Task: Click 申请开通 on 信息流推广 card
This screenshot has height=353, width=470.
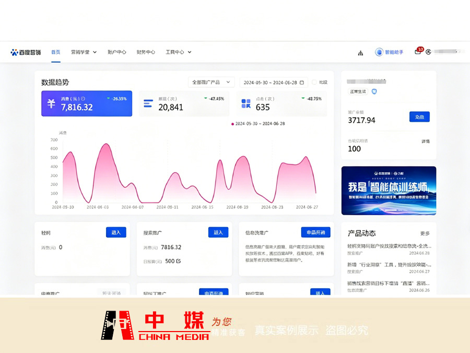Action: [315, 232]
